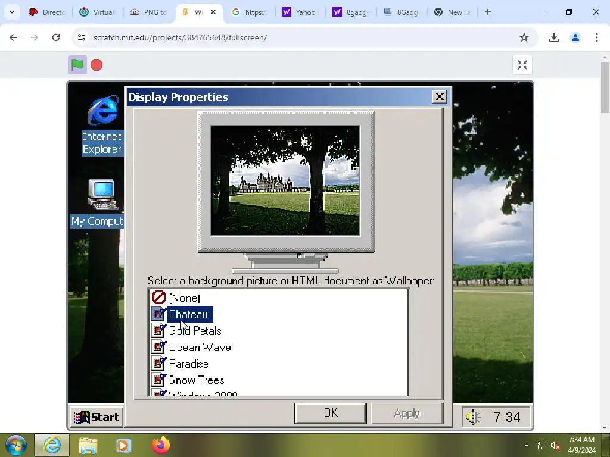Close the Display Properties dialog
The width and height of the screenshot is (610, 457).
[x=440, y=97]
